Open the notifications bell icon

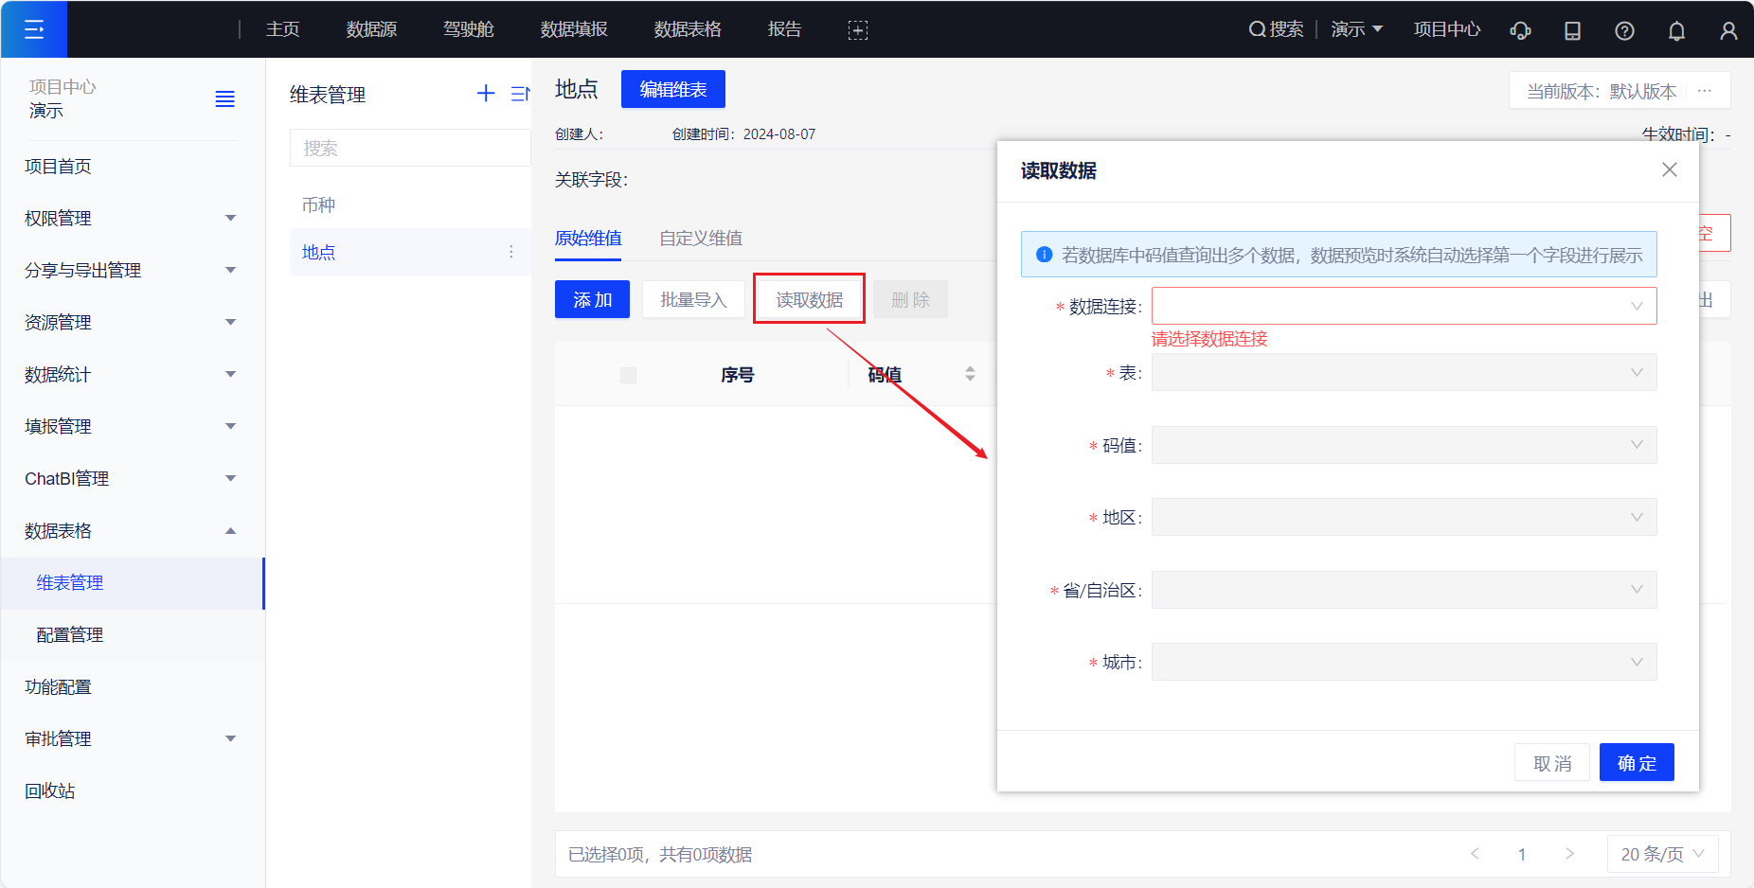click(x=1676, y=30)
